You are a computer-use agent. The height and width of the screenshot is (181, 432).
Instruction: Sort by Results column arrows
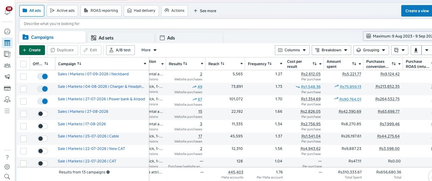(185, 64)
